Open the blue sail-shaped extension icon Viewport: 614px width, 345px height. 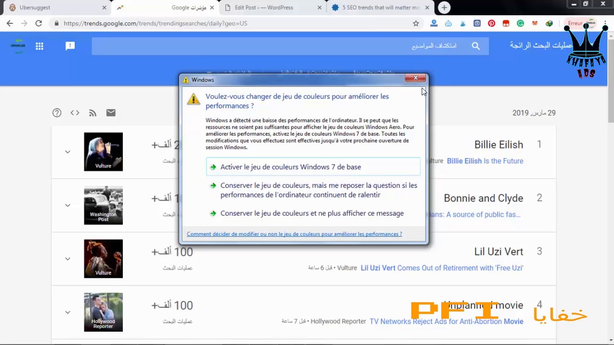point(462,23)
